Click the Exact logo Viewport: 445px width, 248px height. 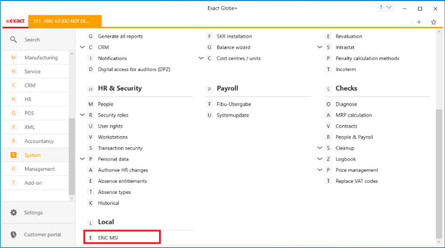coord(15,21)
